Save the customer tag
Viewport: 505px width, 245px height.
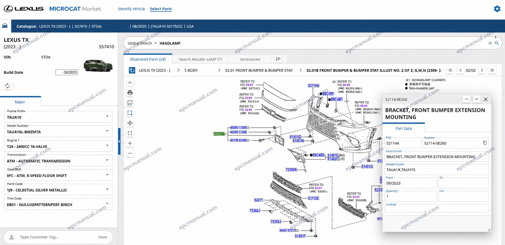pos(102,237)
